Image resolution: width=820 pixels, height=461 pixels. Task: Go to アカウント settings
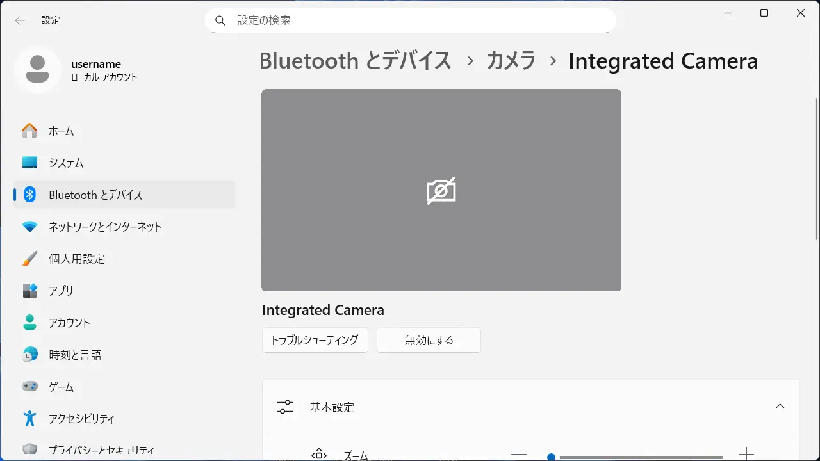pyautogui.click(x=69, y=323)
